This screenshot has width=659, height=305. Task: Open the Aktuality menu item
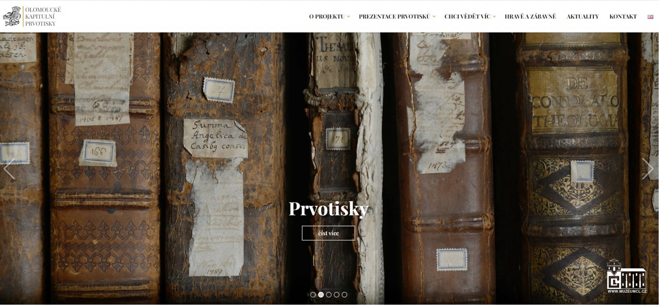582,16
